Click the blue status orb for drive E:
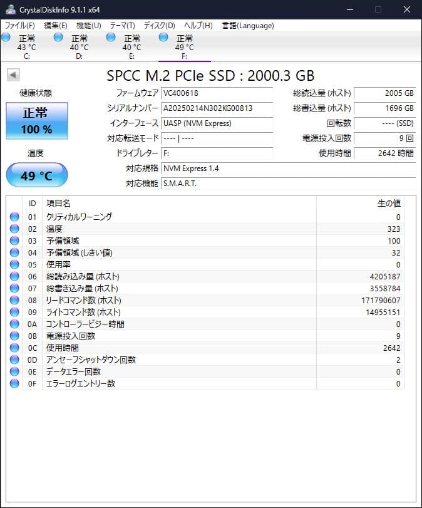The height and width of the screenshot is (508, 422). [x=111, y=37]
